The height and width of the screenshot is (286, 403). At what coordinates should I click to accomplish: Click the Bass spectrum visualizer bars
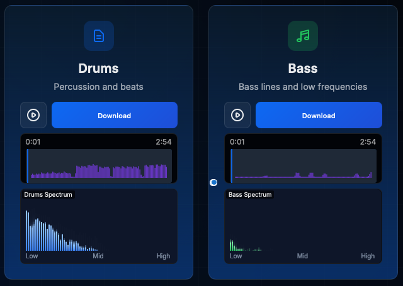click(246, 245)
